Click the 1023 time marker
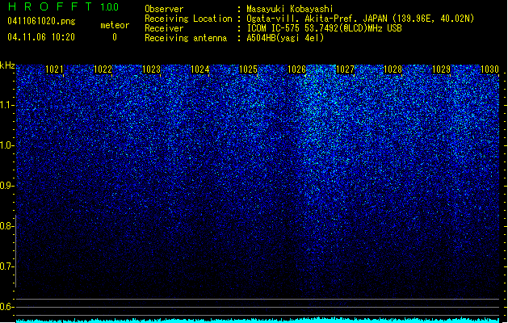The width and height of the screenshot is (508, 323). pyautogui.click(x=151, y=69)
